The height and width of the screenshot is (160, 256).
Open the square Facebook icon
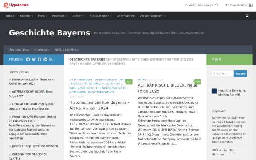pyautogui.click(x=39, y=59)
